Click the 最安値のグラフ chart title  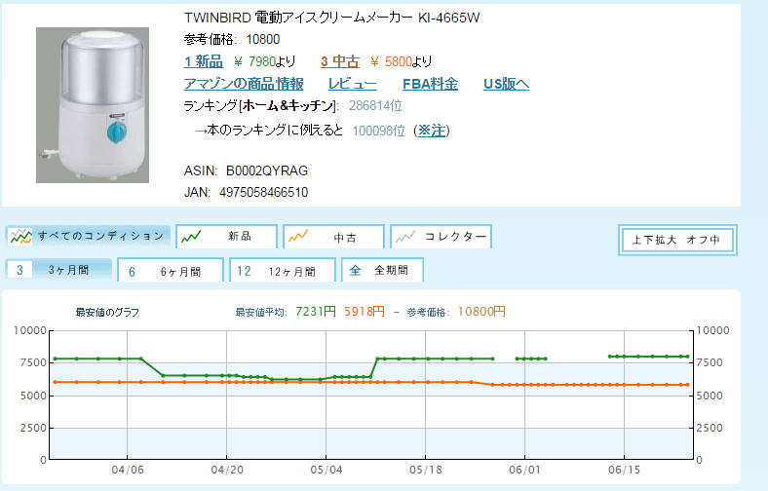click(107, 313)
